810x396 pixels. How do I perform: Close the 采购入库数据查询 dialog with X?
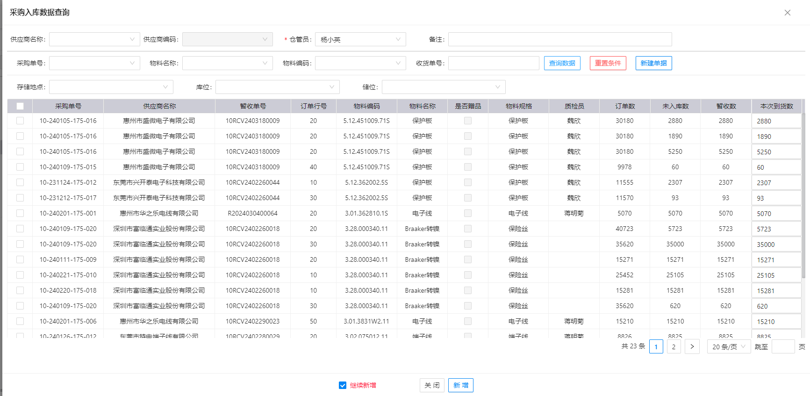(788, 13)
